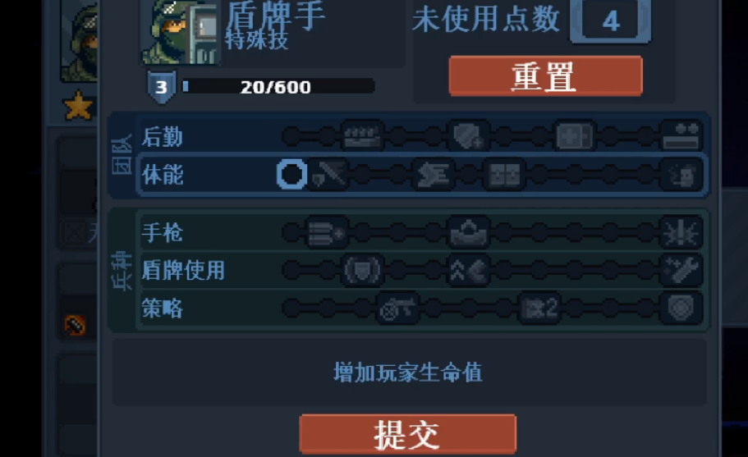Select the cannon icon in 策略 row
The width and height of the screenshot is (748, 457).
click(x=398, y=308)
